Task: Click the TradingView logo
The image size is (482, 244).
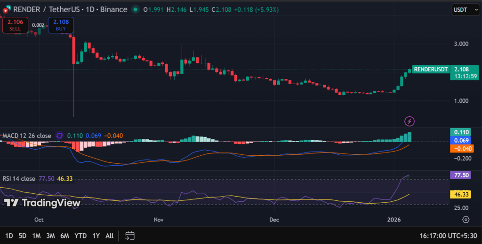Action: pyautogui.click(x=41, y=203)
